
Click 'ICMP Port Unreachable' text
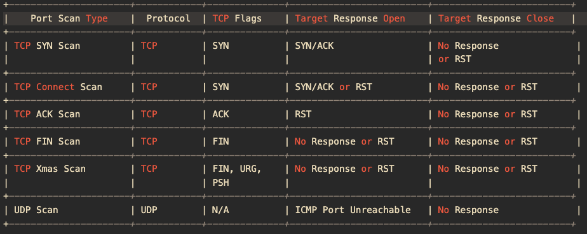click(x=353, y=210)
